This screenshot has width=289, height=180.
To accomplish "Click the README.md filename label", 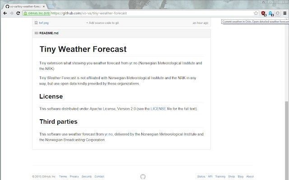I will click(x=49, y=33).
